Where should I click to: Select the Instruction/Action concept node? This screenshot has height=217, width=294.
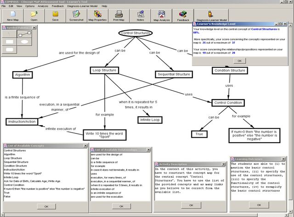coord(22,122)
